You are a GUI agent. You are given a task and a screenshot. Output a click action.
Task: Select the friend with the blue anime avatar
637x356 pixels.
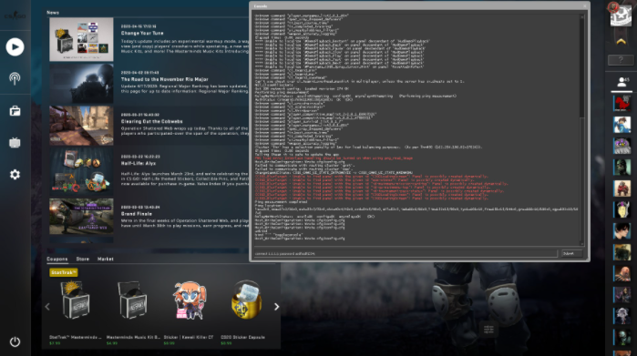pyautogui.click(x=622, y=125)
